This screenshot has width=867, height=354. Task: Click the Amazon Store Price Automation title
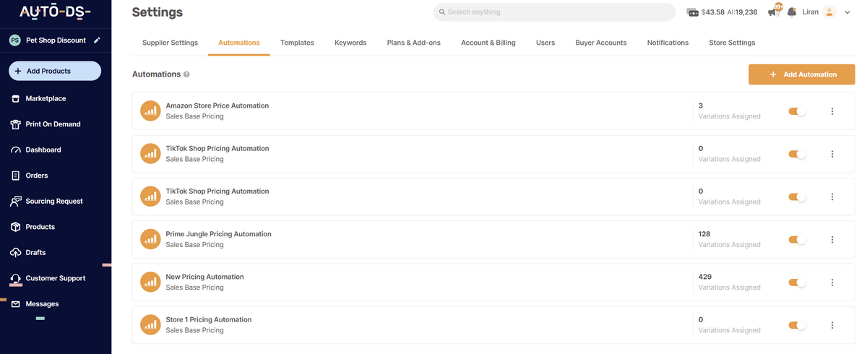(x=217, y=106)
